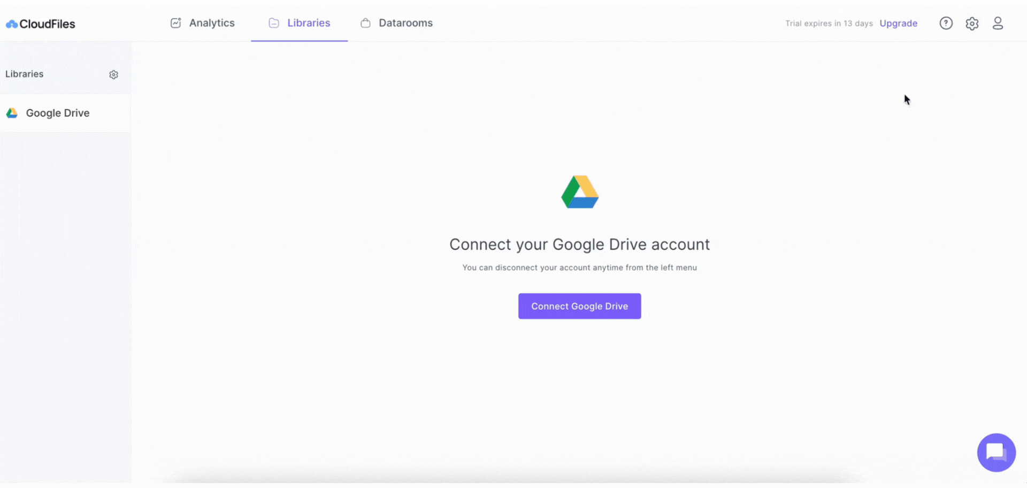Open the chat support bubble
Viewport: 1027px width, 488px height.
tap(996, 452)
